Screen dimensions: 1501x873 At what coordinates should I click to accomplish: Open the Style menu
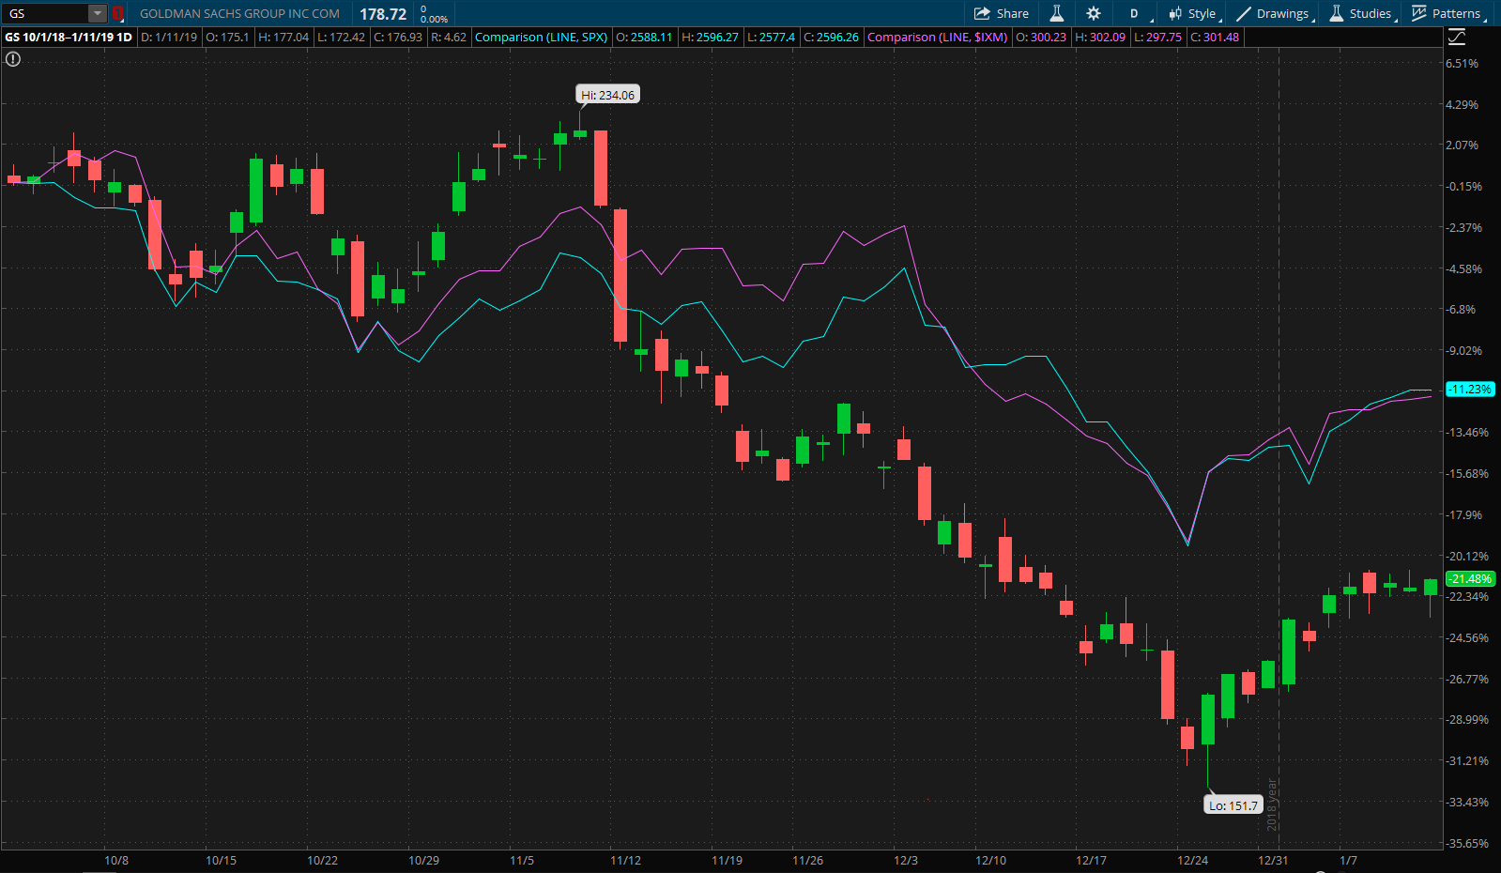pos(1194,13)
